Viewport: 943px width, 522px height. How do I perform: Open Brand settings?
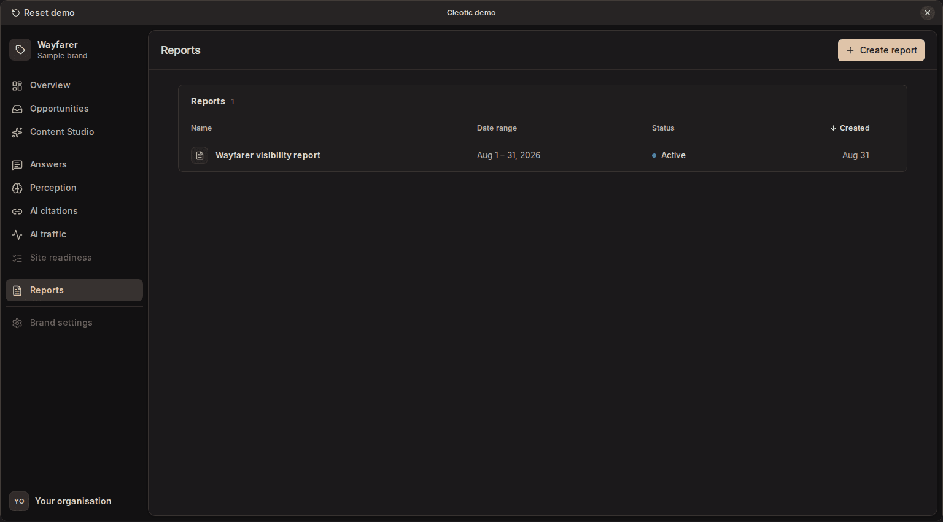tap(74, 323)
